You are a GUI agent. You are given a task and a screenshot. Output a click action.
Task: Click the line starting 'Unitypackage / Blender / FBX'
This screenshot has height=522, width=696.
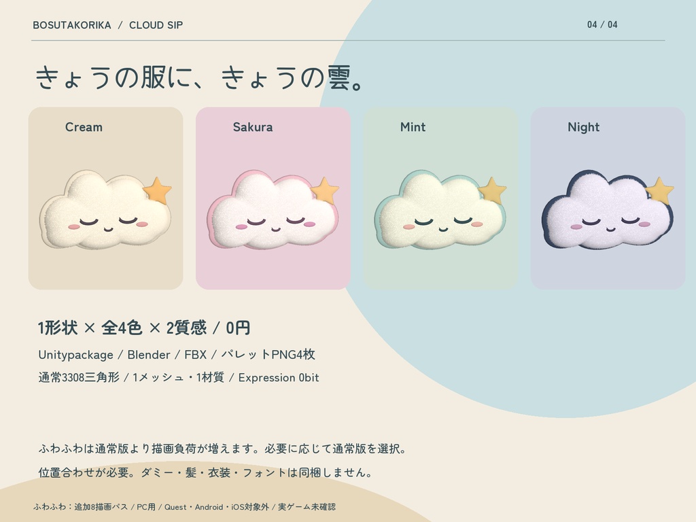point(177,355)
